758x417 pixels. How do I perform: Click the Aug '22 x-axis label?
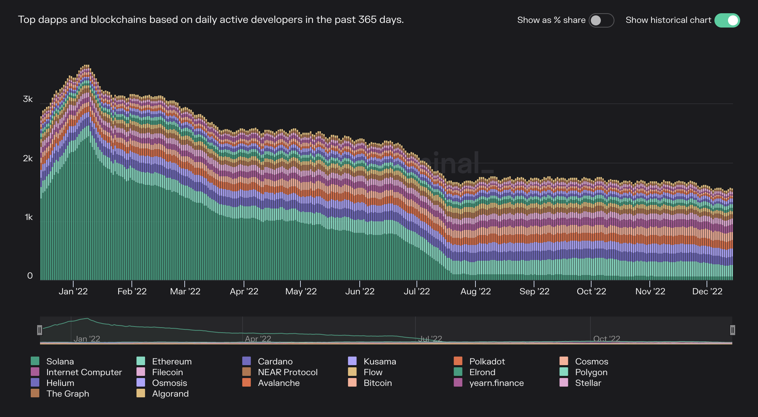point(475,292)
